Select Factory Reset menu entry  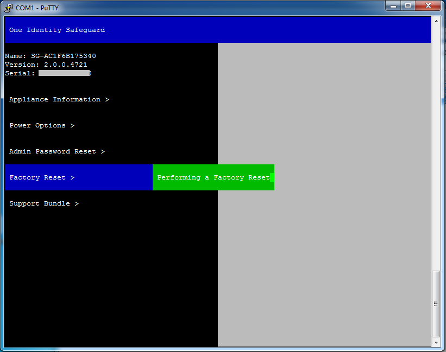pyautogui.click(x=79, y=177)
